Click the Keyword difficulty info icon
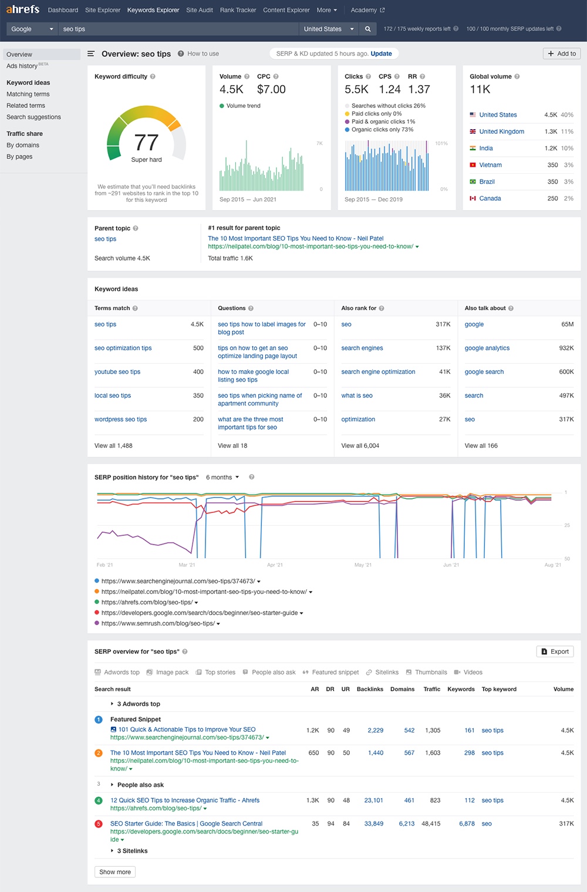 pyautogui.click(x=153, y=76)
